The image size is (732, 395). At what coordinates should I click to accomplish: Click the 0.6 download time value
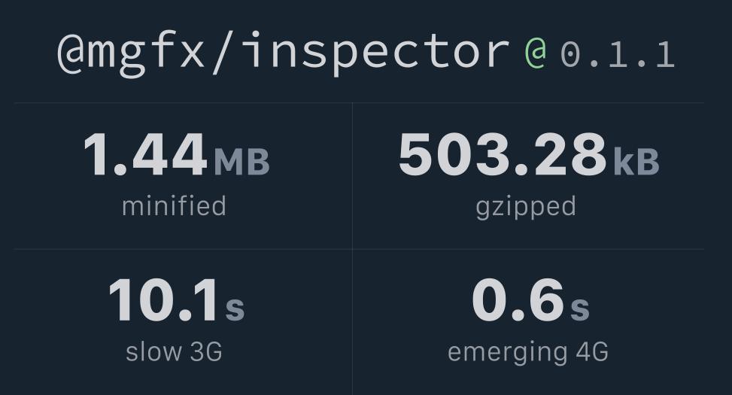518,299
